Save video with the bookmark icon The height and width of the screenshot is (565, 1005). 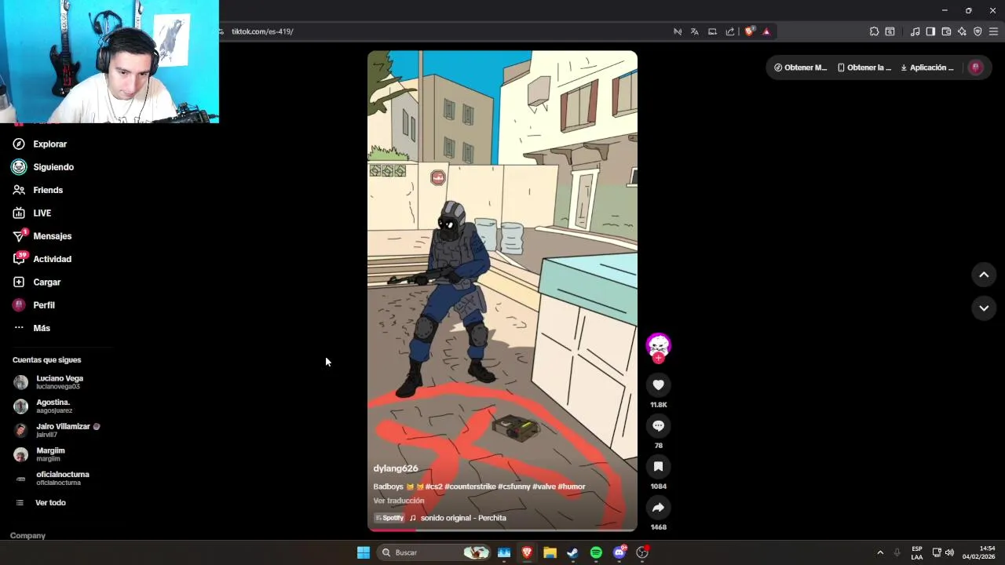click(658, 466)
